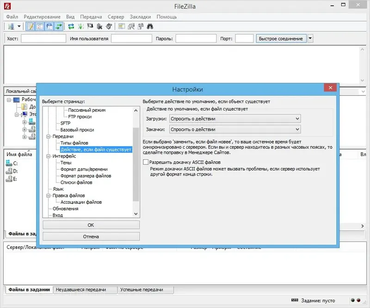Open the Сервер menu

116,16
